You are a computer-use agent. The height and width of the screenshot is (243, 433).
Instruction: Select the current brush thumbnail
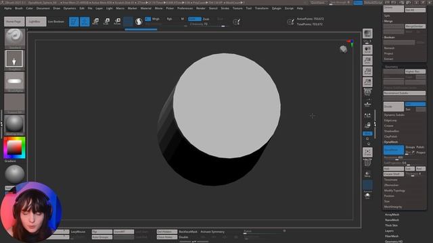tap(15, 38)
